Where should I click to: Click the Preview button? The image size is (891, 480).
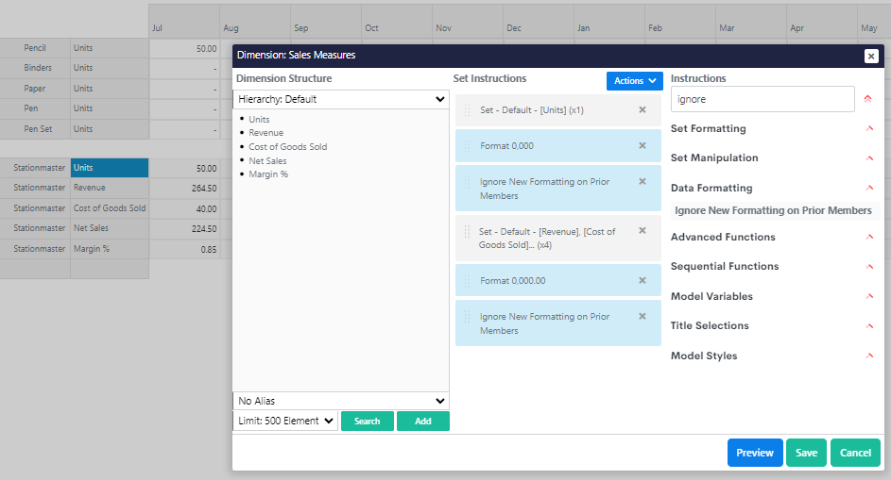click(x=755, y=453)
